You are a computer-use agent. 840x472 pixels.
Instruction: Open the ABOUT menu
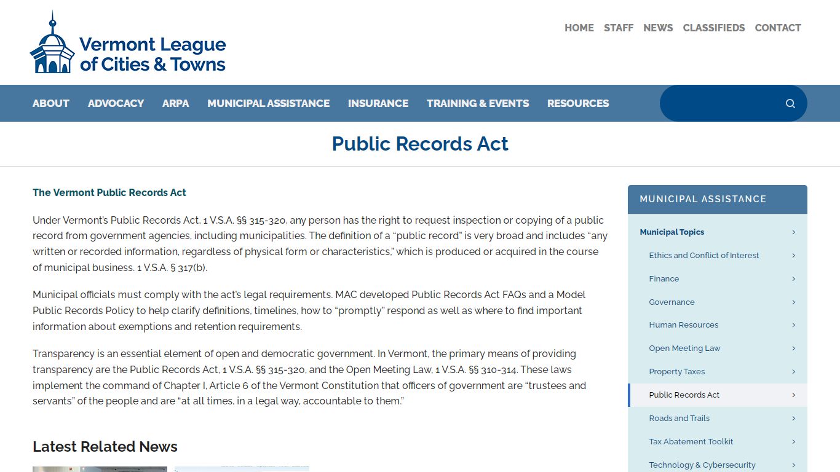pyautogui.click(x=51, y=103)
